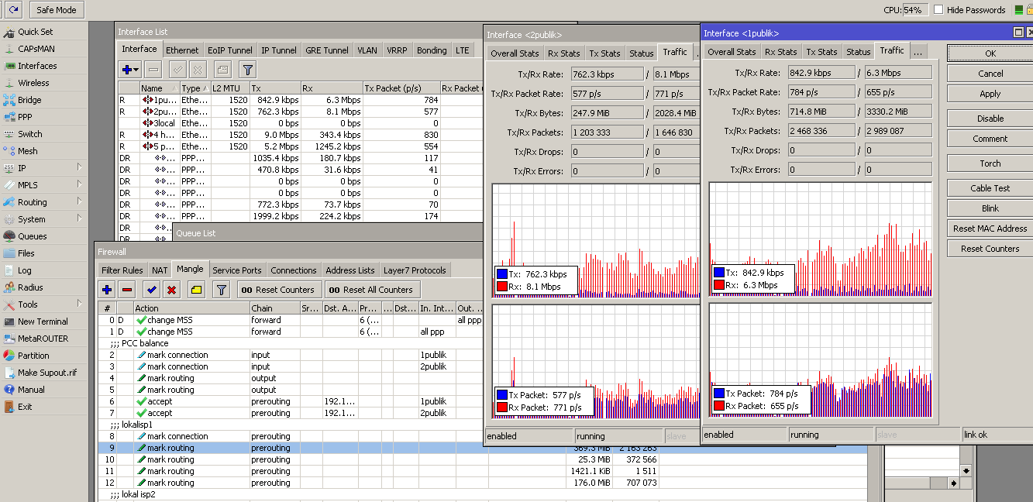Toggle the Safe Mode button
The width and height of the screenshot is (1033, 502).
pyautogui.click(x=56, y=10)
